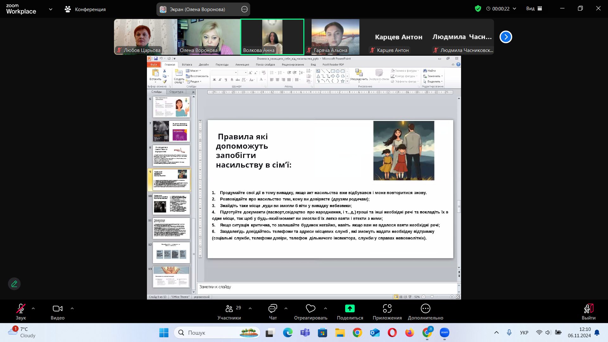The height and width of the screenshot is (342, 608).
Task: Open the Конференция tab
Action: [85, 9]
